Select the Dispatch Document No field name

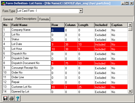click(31, 63)
